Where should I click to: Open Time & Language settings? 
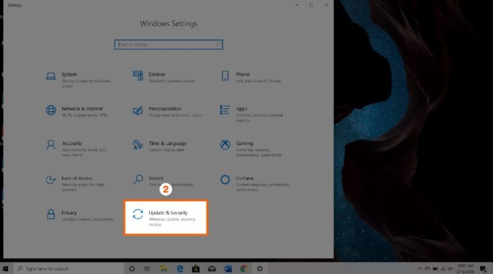[x=160, y=146]
